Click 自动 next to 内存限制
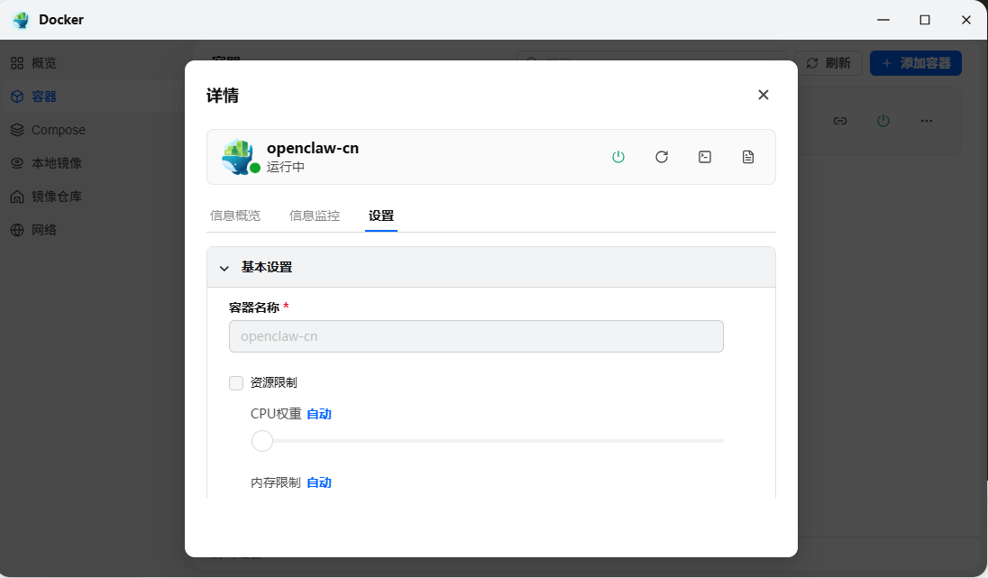This screenshot has width=988, height=578. click(x=318, y=482)
